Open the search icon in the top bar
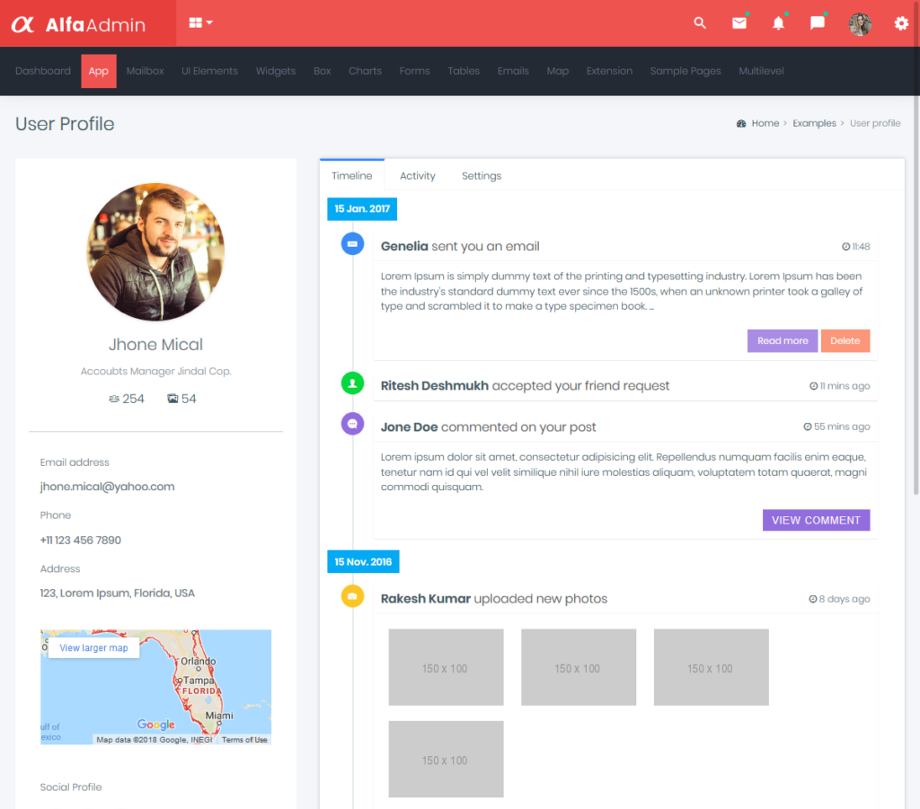 point(700,23)
